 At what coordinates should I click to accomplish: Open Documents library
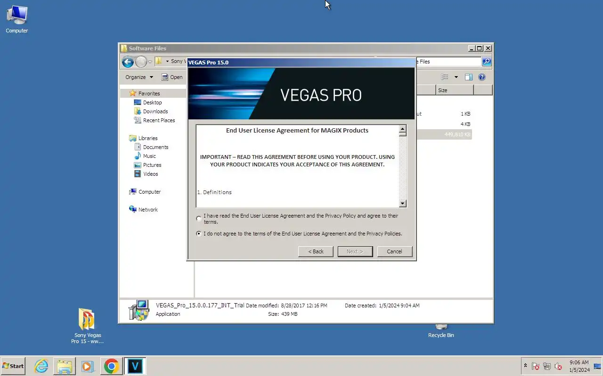pos(155,147)
